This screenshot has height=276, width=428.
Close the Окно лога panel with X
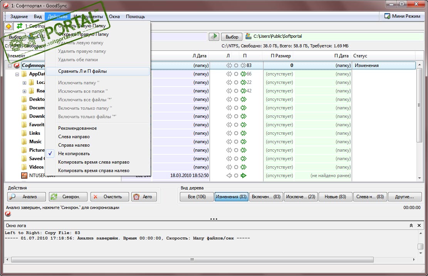[x=420, y=225]
